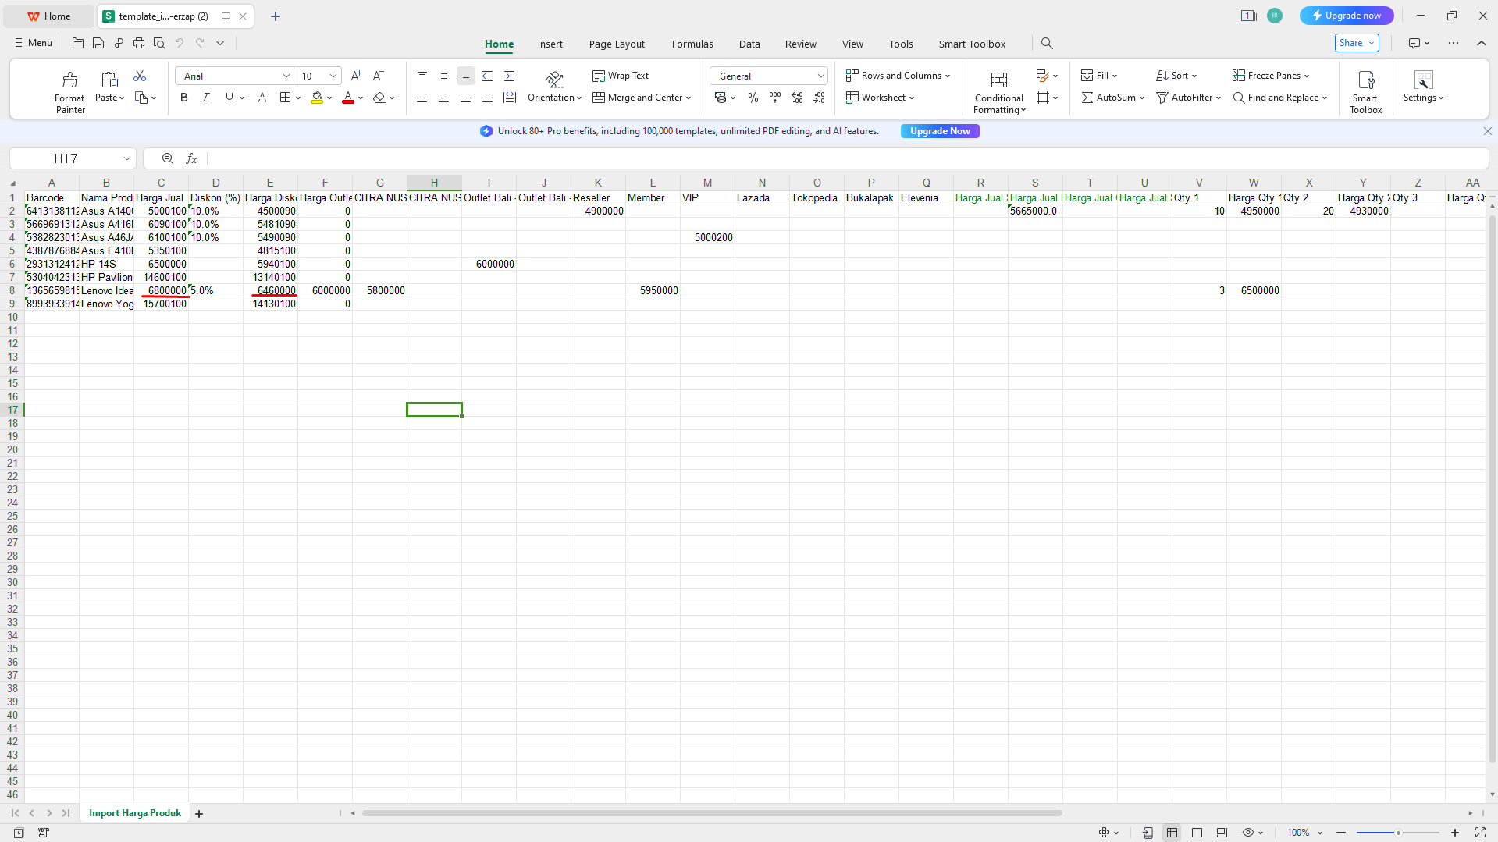Click the zoom slider handle
The image size is (1498, 842).
(1398, 833)
